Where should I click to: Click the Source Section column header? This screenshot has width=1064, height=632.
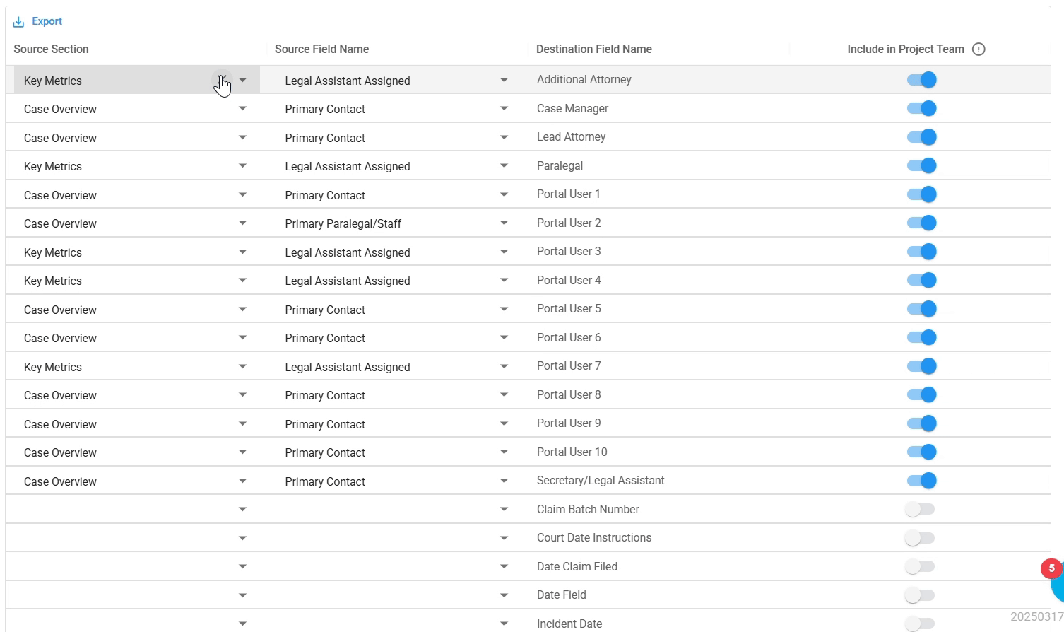(51, 49)
